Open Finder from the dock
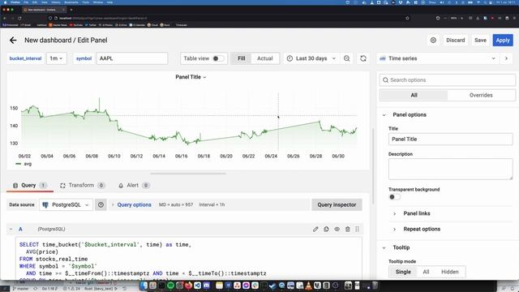This screenshot has width=519, height=292. click(x=144, y=286)
